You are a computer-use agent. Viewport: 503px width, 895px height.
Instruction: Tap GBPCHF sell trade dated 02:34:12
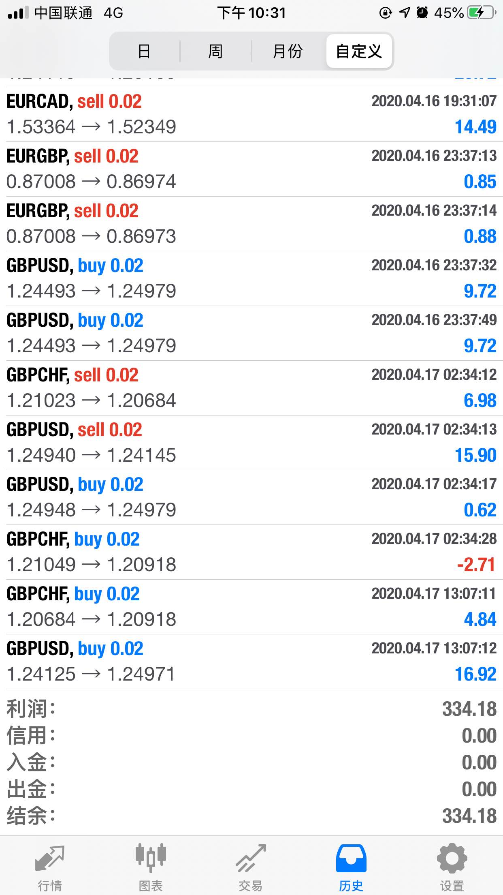[x=251, y=388]
